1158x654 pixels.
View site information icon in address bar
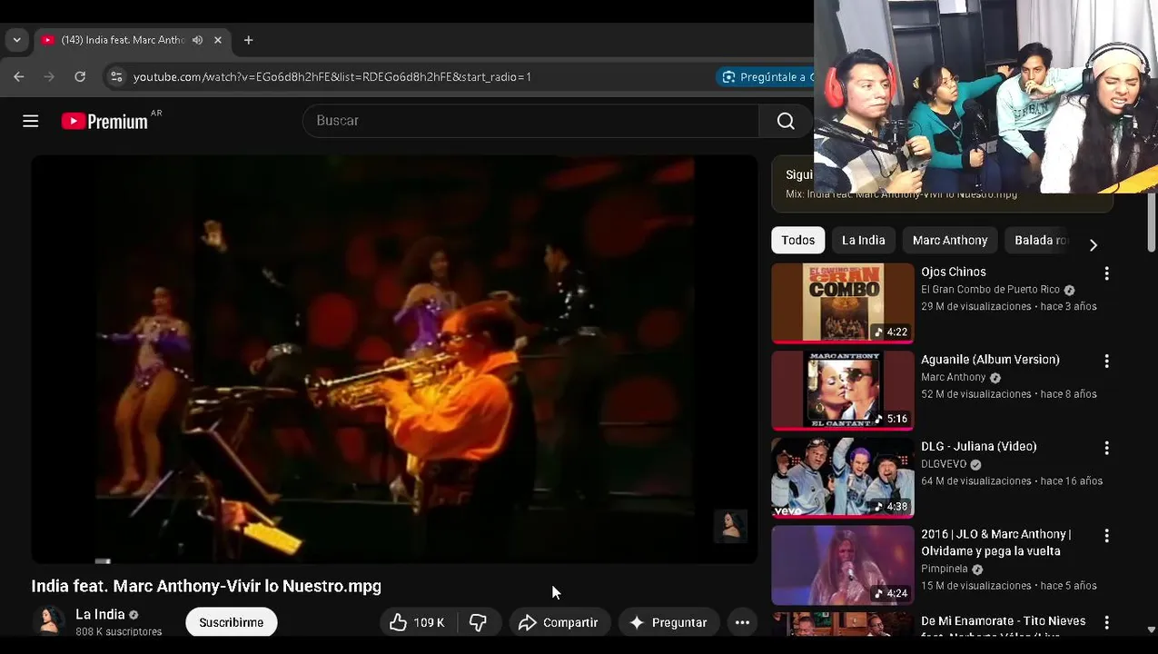point(115,77)
